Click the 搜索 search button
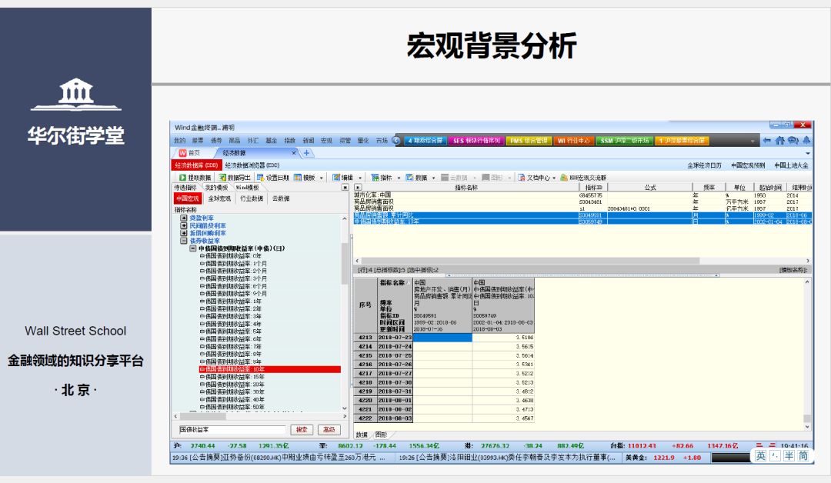This screenshot has height=483, width=831. click(302, 429)
